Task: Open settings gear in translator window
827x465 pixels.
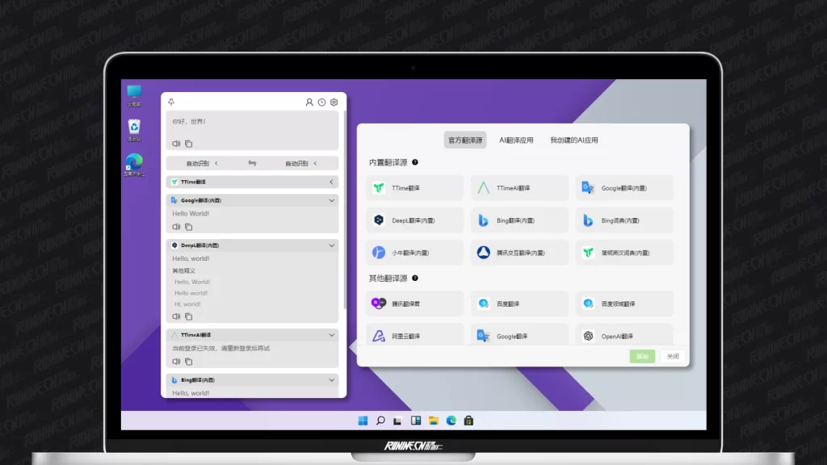Action: pos(334,103)
